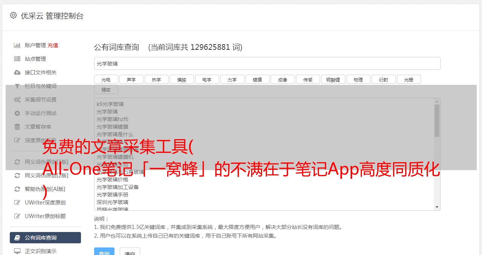Click the monitor icon for 正文识别演示
The image size is (482, 255).
click(x=17, y=251)
